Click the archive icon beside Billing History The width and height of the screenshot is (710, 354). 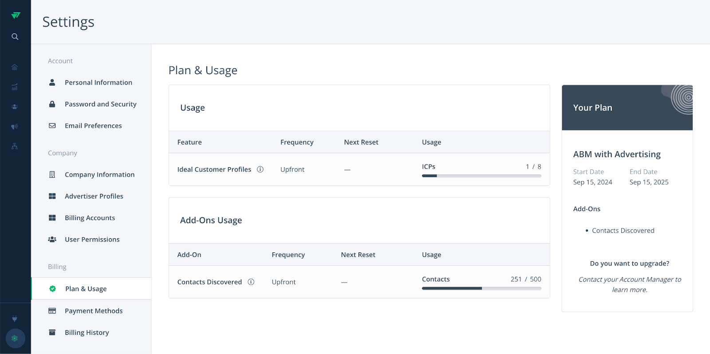[52, 332]
